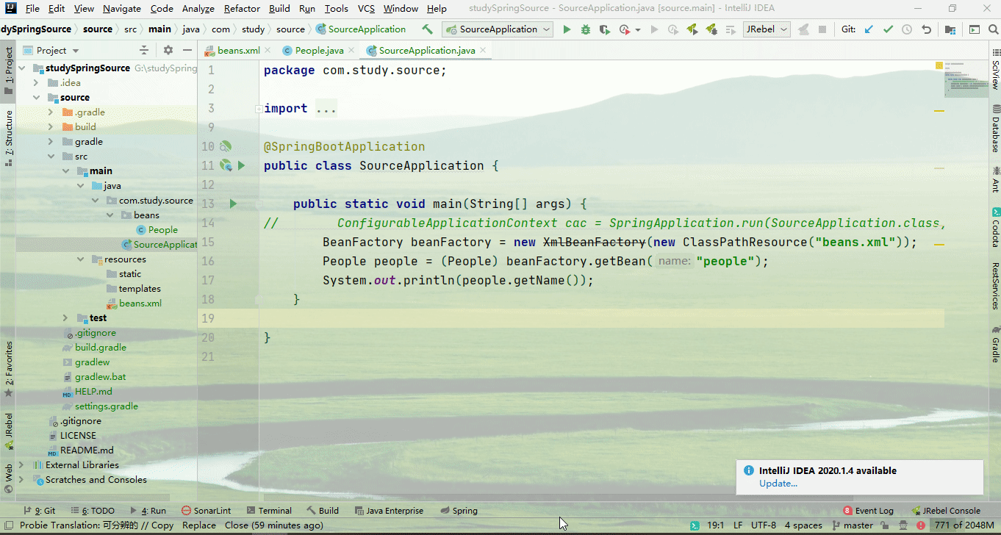The width and height of the screenshot is (1001, 535).
Task: Open the Terminal tool window button
Action: (269, 511)
